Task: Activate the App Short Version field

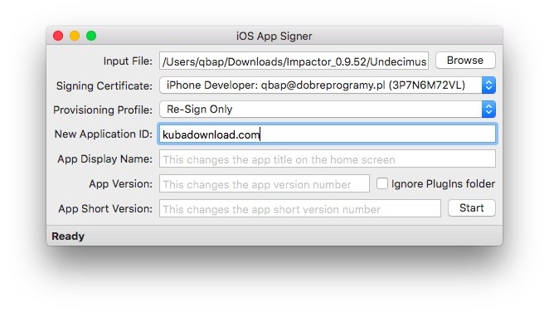Action: pos(299,208)
